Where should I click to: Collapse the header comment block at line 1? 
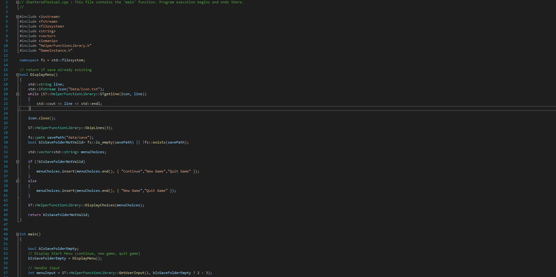click(18, 2)
